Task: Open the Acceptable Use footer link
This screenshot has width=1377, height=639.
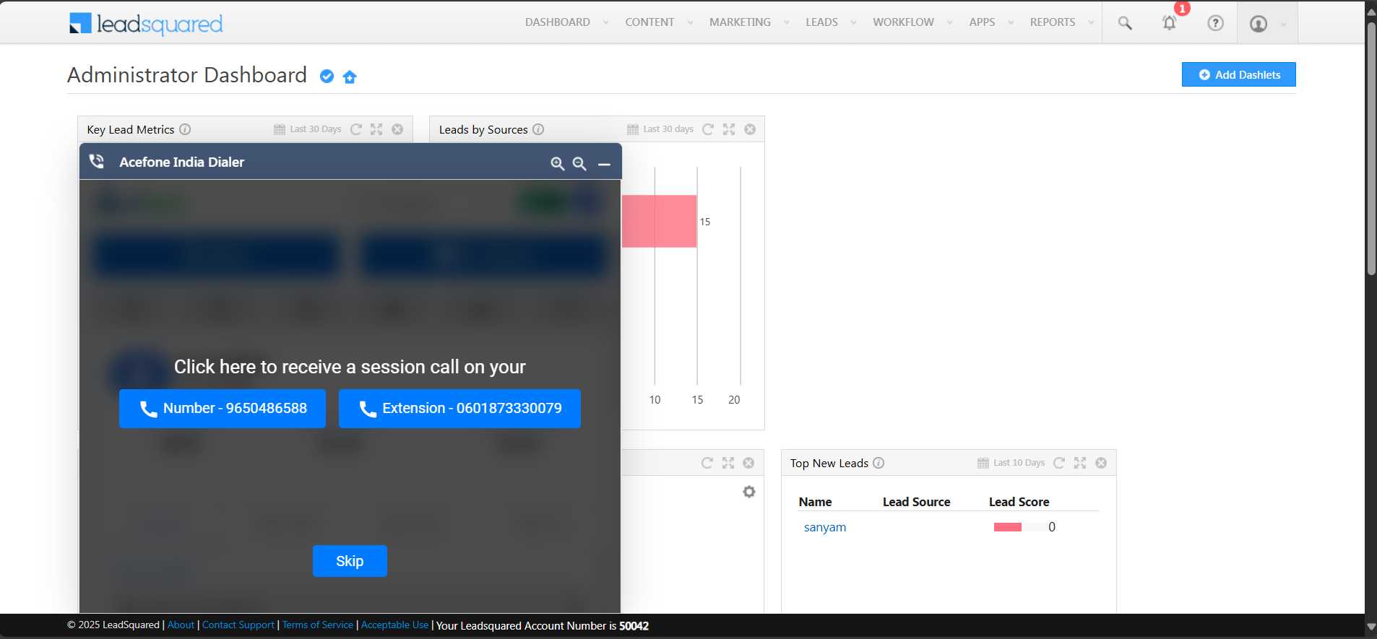Action: click(x=394, y=625)
